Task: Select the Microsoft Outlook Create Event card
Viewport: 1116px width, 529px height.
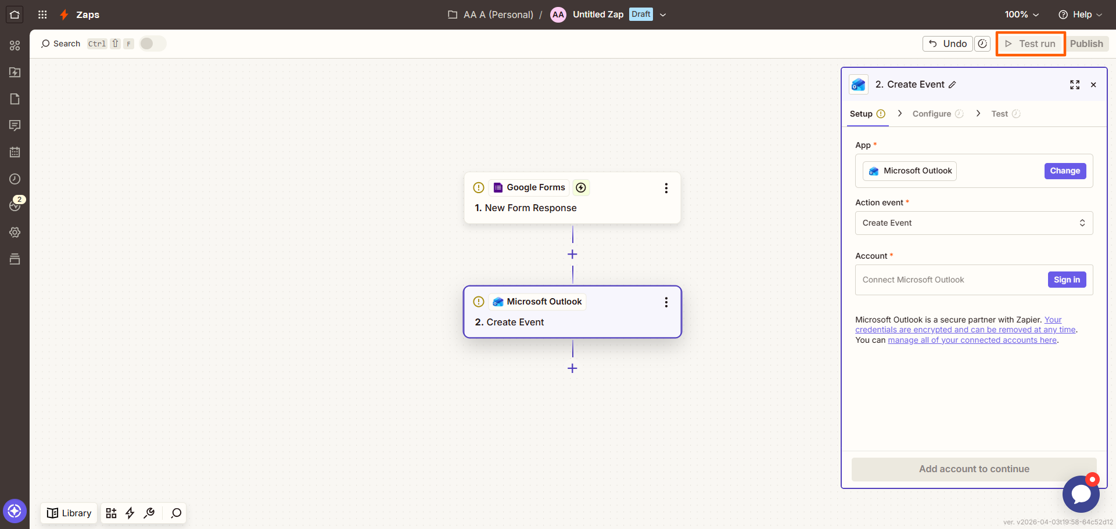Action: [x=572, y=312]
